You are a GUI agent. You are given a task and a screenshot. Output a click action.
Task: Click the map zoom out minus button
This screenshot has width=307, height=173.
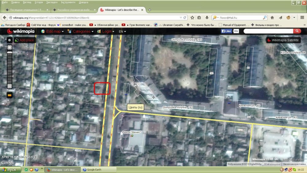coord(10,86)
